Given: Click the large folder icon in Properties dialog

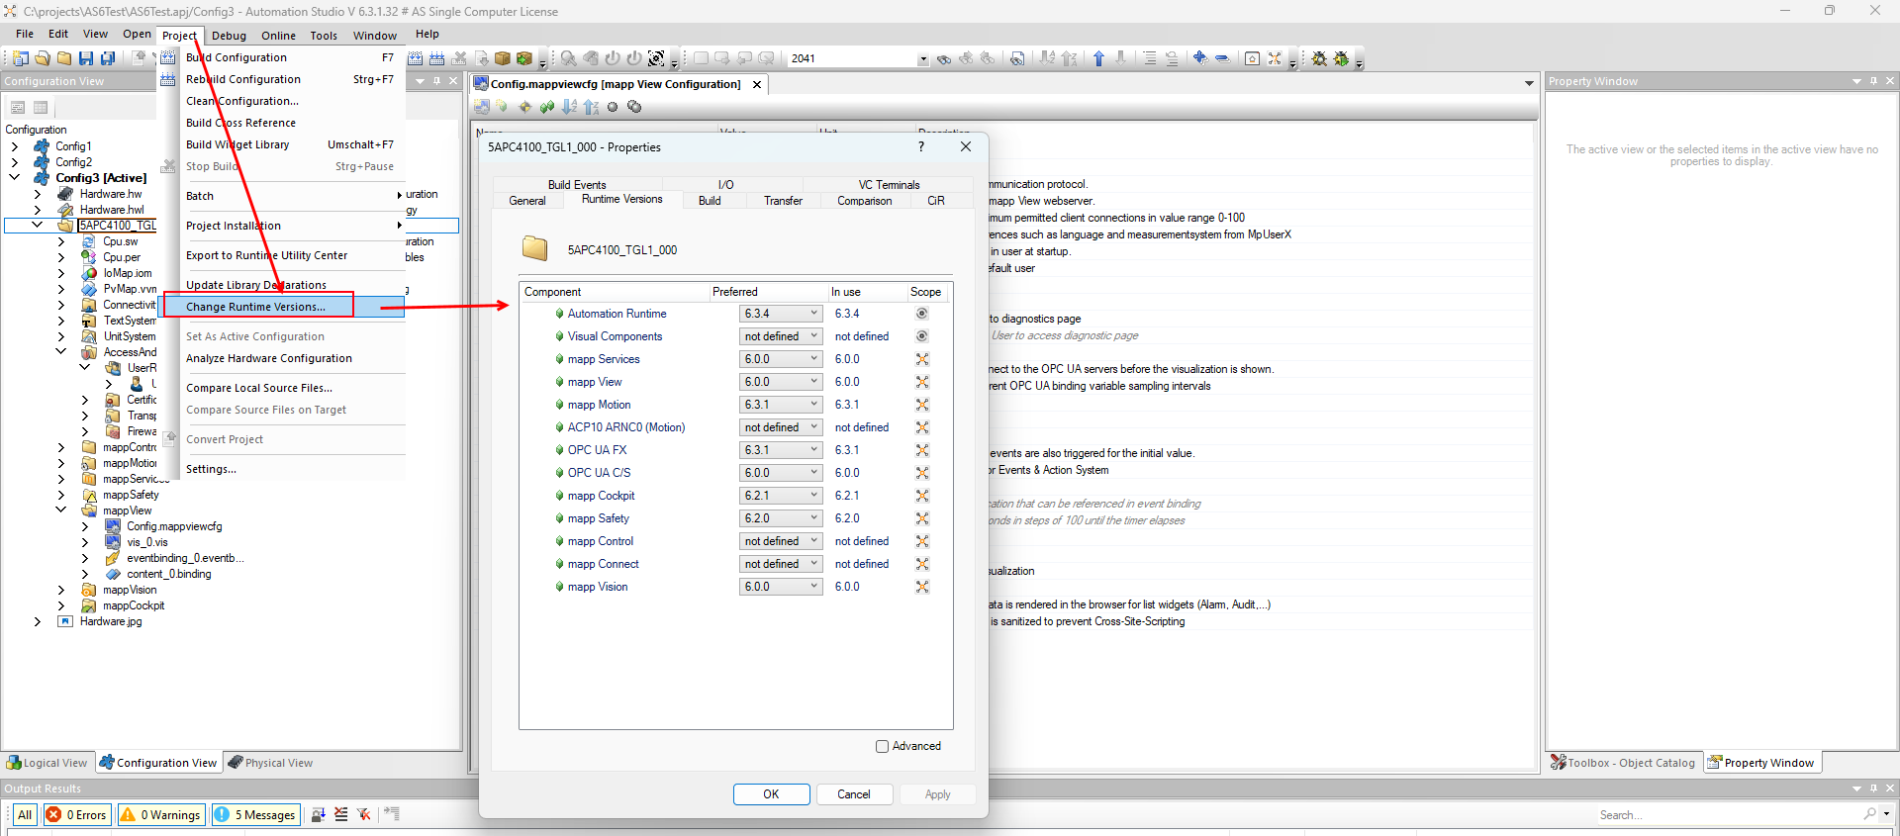Looking at the screenshot, I should point(535,248).
